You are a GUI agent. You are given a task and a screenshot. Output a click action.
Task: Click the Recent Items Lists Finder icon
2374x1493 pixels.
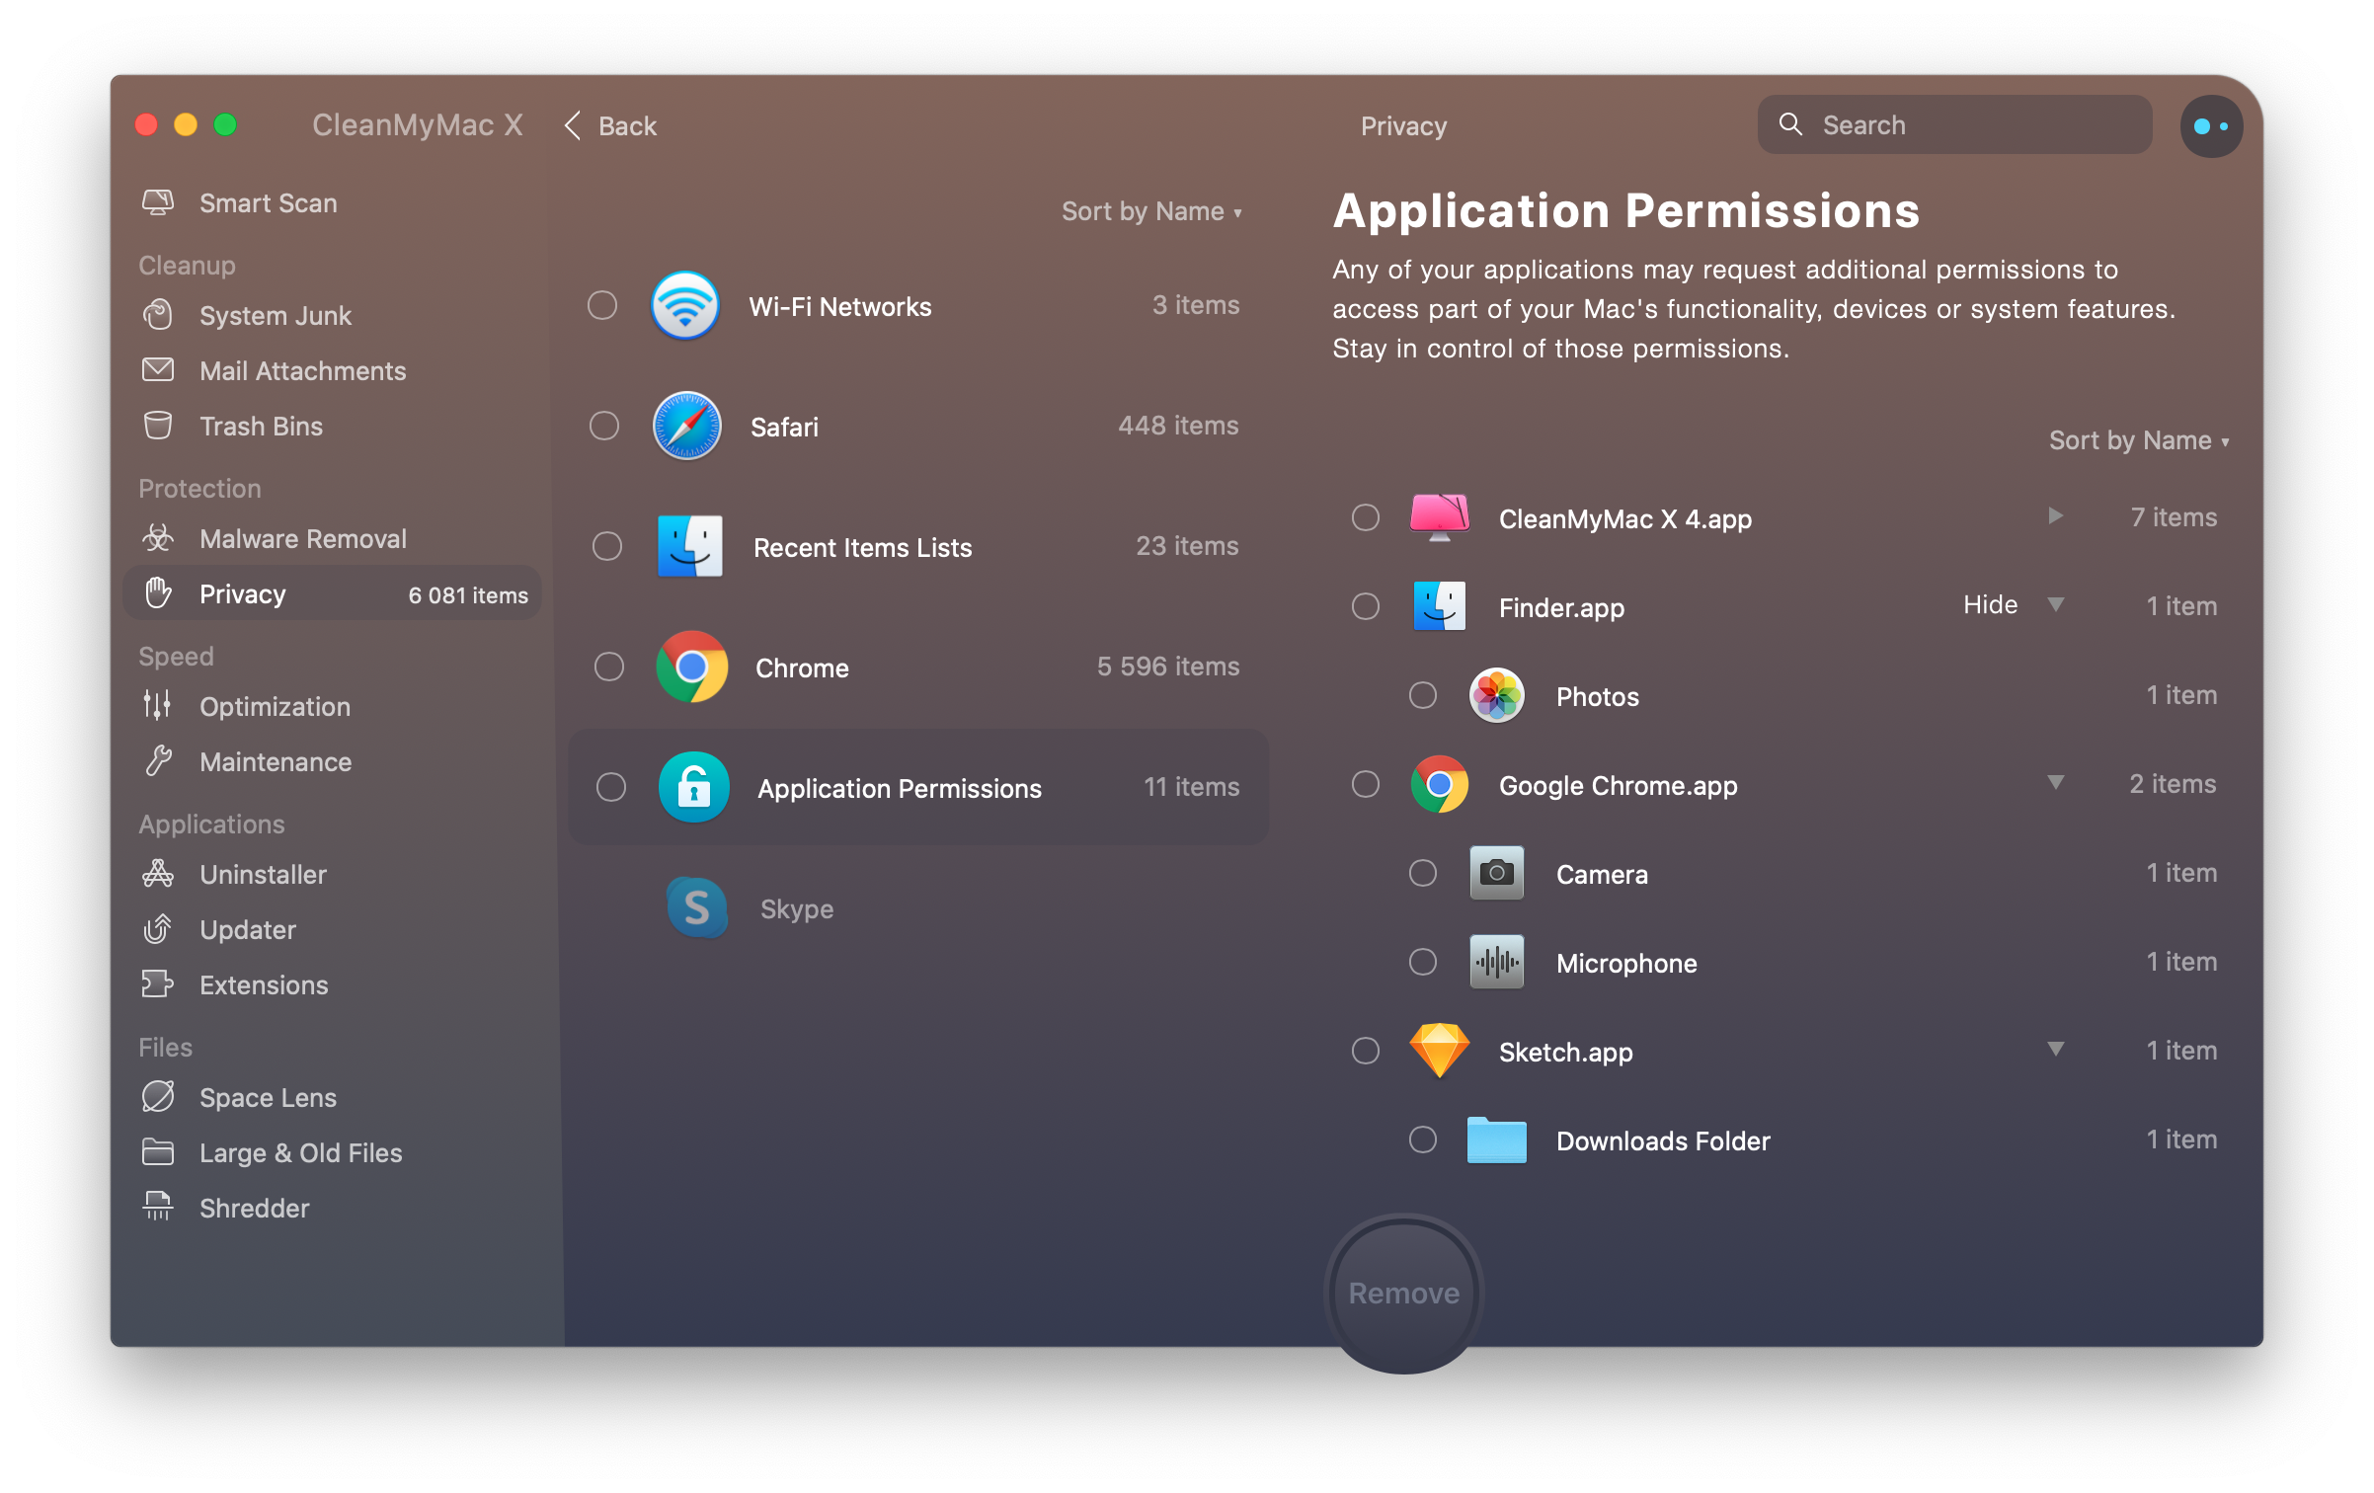click(x=689, y=547)
